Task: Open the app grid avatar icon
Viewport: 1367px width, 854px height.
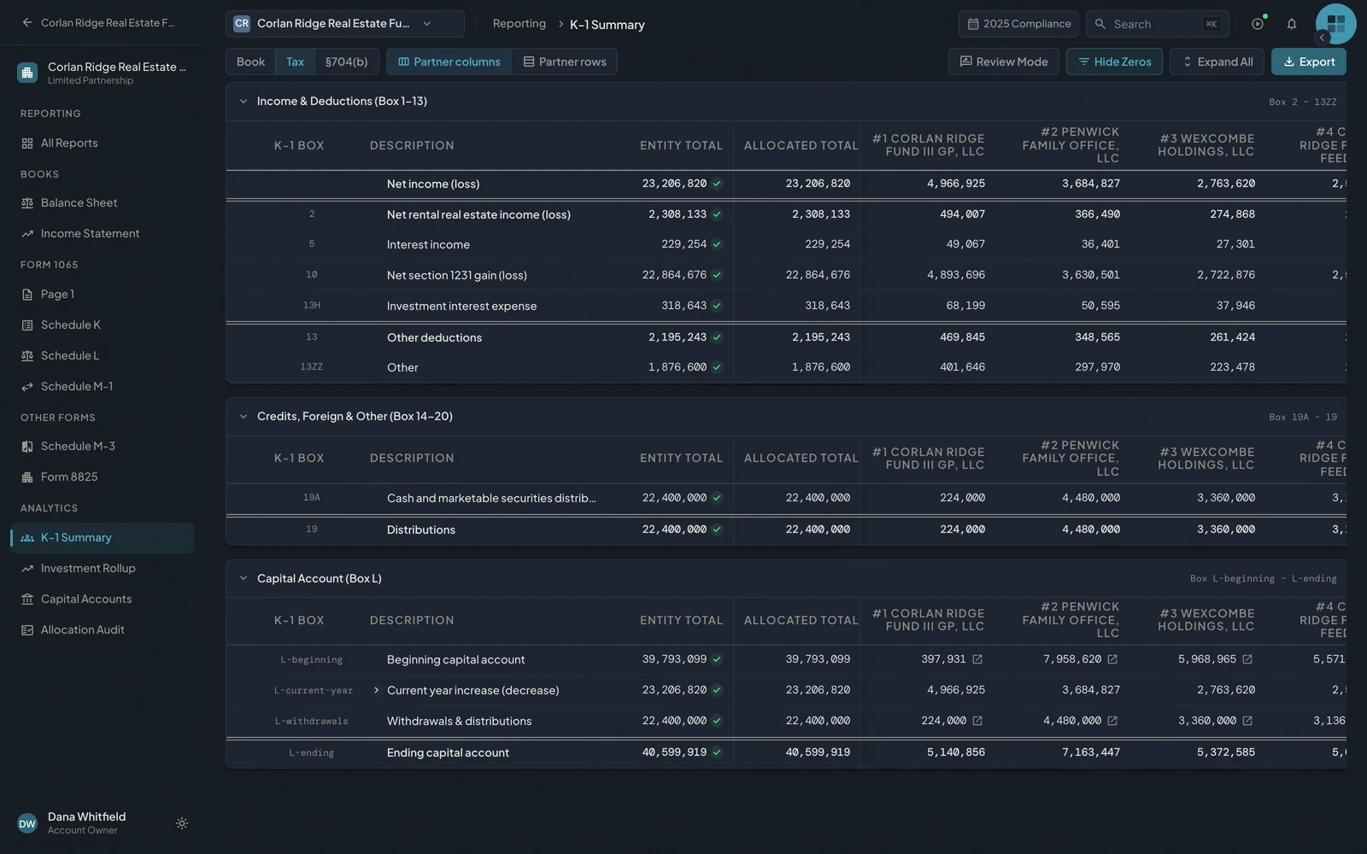Action: (1336, 24)
